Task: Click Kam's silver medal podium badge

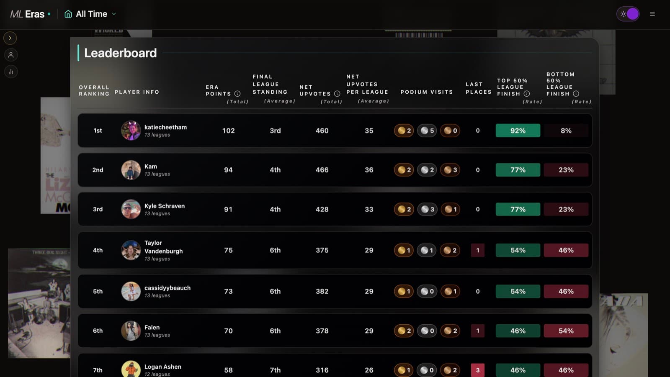Action: pos(426,170)
